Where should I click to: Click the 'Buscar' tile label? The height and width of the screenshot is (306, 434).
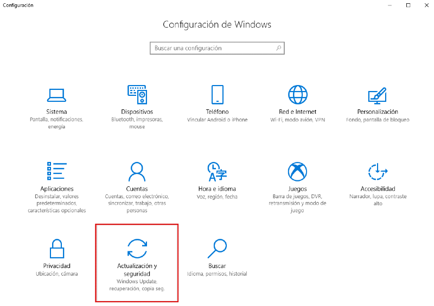pos(217,266)
